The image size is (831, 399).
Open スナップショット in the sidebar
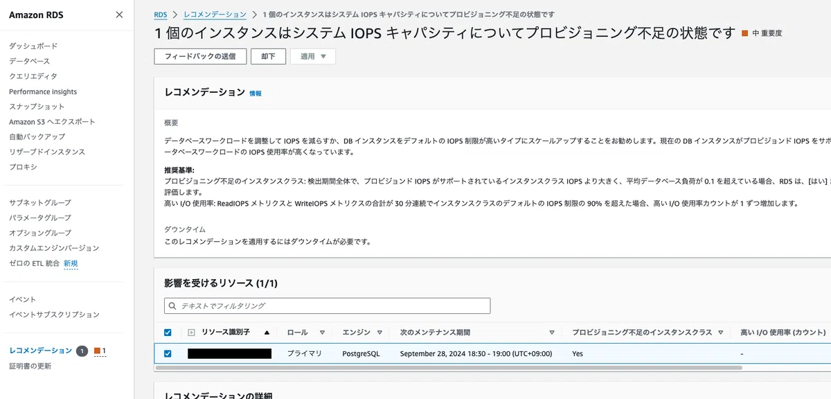[37, 107]
